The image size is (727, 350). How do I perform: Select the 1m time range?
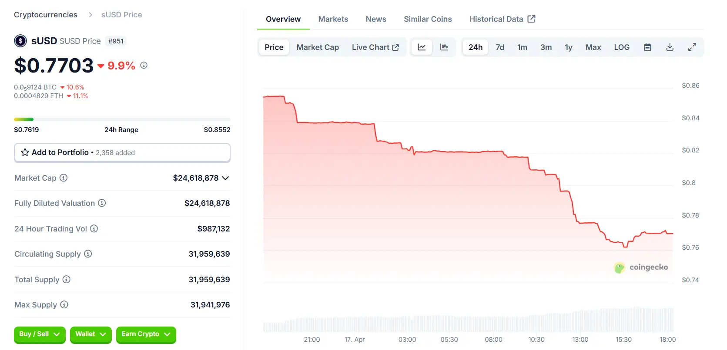(522, 47)
